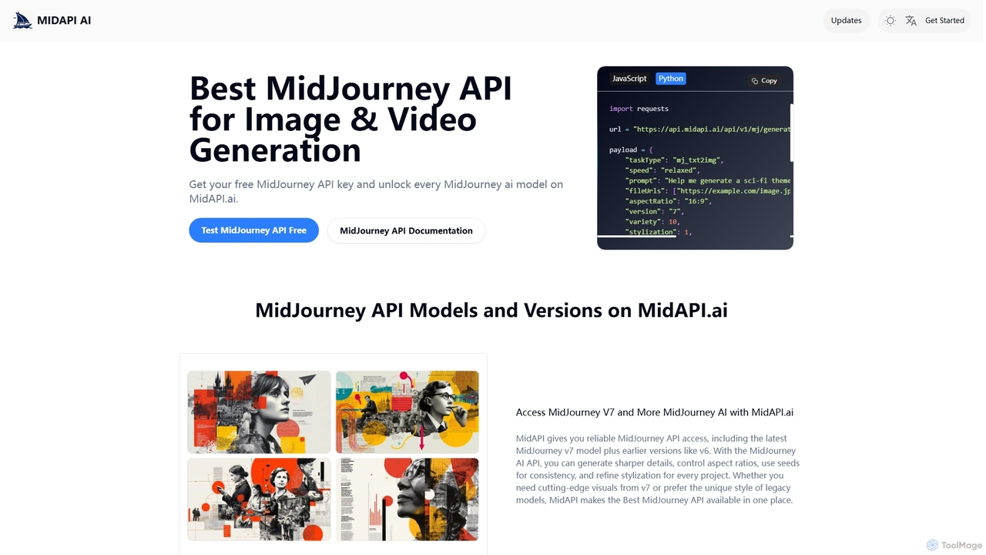Viewport: 986px width, 555px height.
Task: Click the "speed": "relaxed" code line
Action: click(x=662, y=170)
